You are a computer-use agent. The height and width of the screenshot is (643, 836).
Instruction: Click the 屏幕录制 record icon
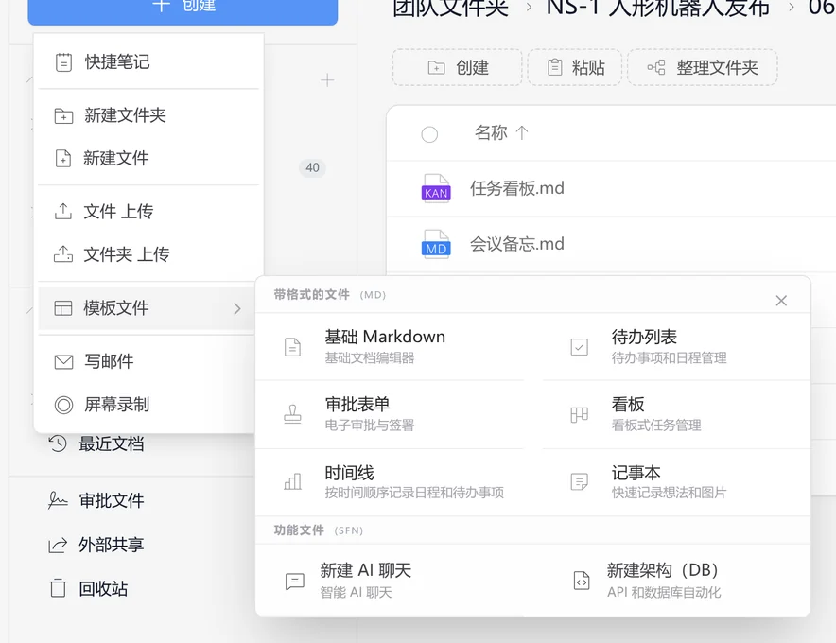click(63, 405)
